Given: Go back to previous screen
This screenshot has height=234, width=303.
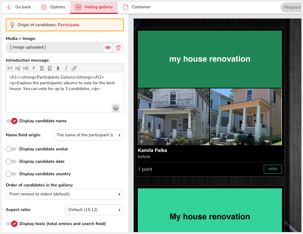Looking at the screenshot, I should [19, 7].
